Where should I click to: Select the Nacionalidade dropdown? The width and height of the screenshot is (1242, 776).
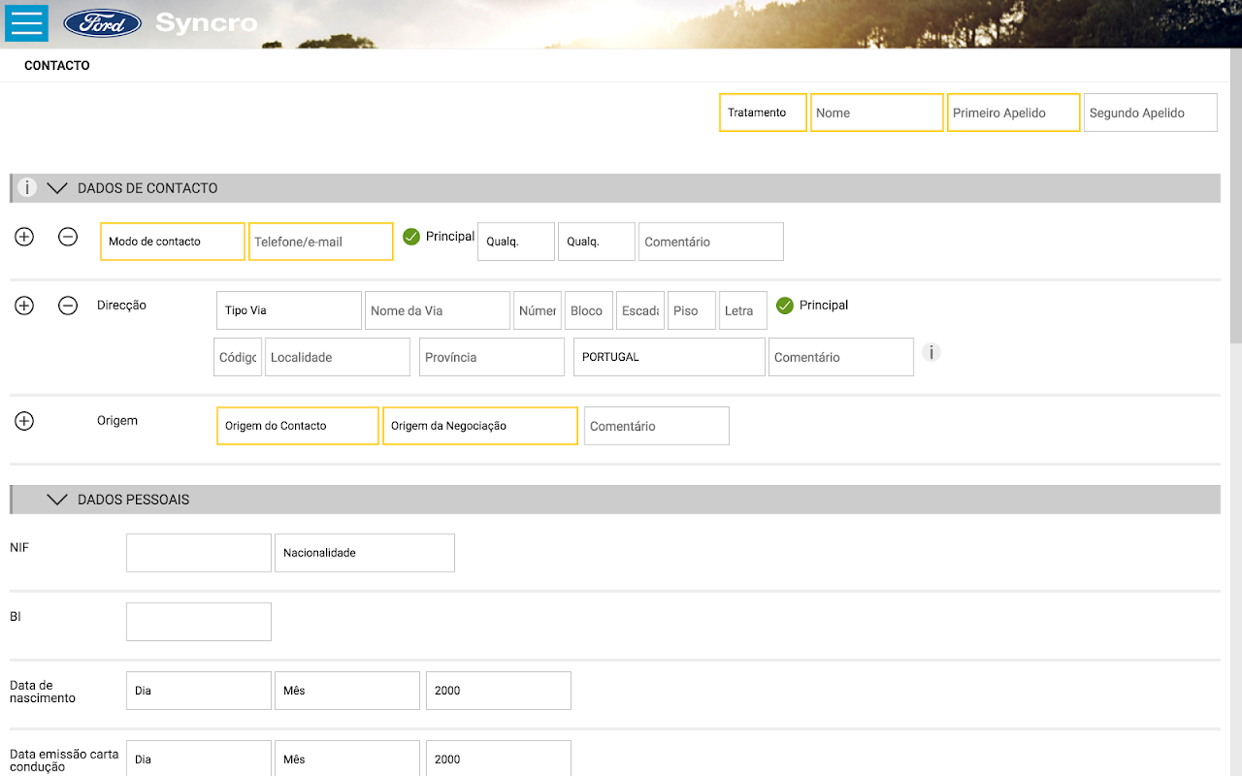[364, 553]
